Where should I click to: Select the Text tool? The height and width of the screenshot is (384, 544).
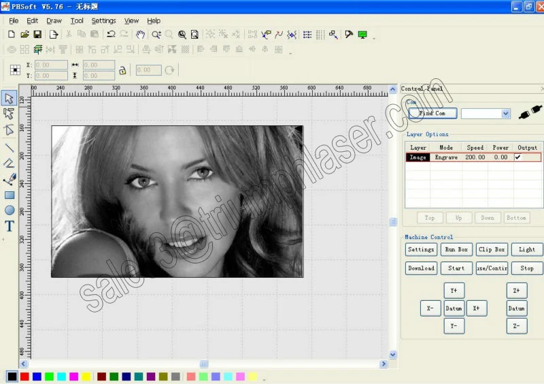click(x=10, y=227)
